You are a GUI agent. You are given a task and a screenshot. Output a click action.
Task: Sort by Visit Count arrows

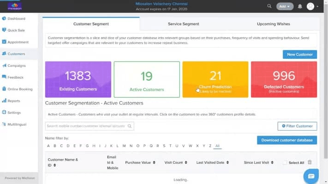(186, 162)
